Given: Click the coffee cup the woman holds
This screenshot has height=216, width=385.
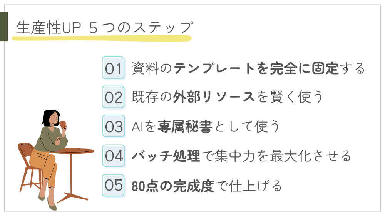Looking at the screenshot, I should tap(63, 125).
